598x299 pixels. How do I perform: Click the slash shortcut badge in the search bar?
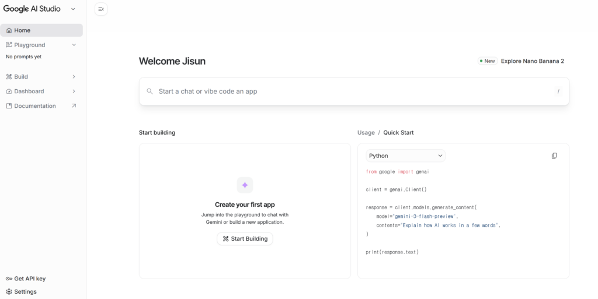pyautogui.click(x=558, y=92)
